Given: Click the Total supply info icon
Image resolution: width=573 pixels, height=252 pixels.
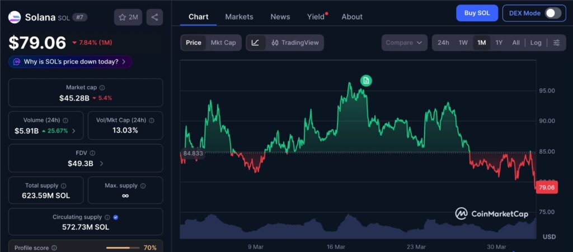Looking at the screenshot, I should pos(64,186).
